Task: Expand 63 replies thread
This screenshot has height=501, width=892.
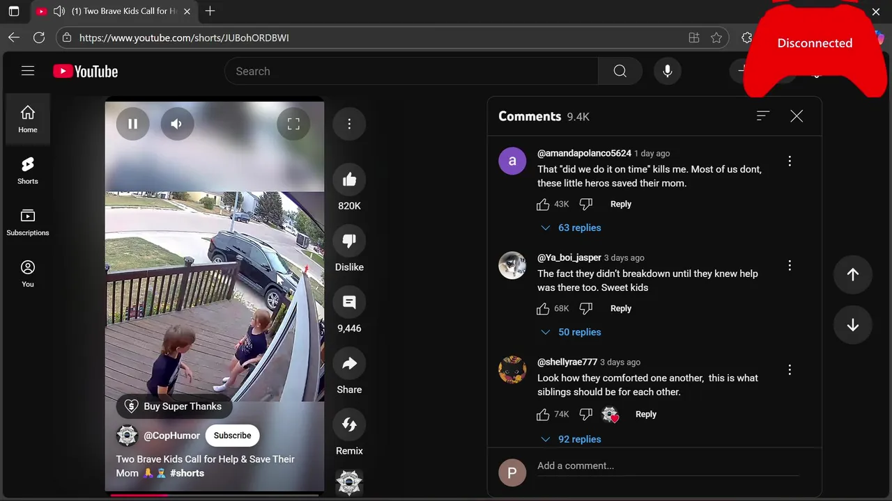Action: pos(571,228)
